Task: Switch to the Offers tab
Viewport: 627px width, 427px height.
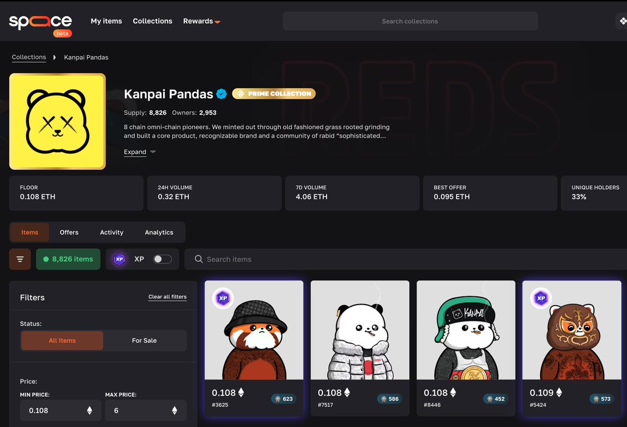Action: tap(69, 232)
